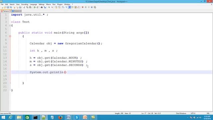Screen dimensions: 213x120
Task: Click the Zoom Out toolbar icon
Action: pos(52,7)
